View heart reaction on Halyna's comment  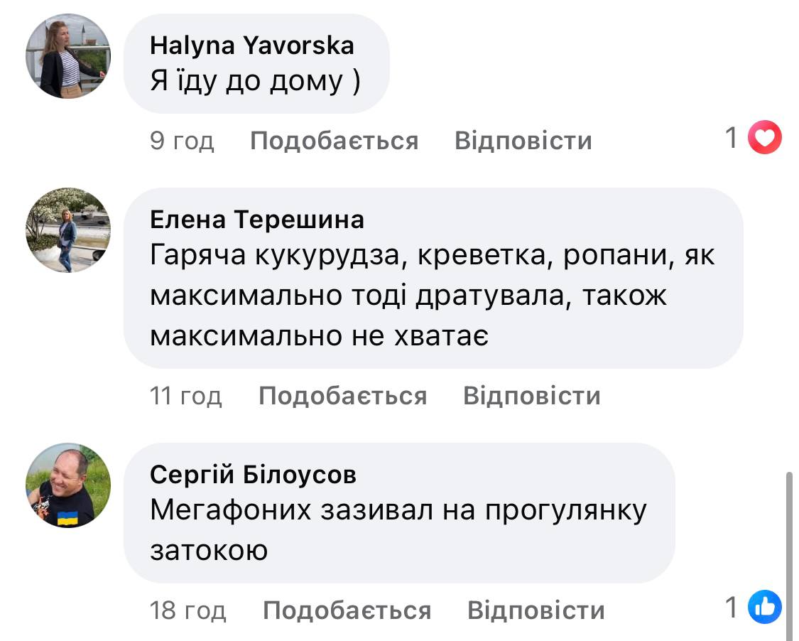coord(765,138)
